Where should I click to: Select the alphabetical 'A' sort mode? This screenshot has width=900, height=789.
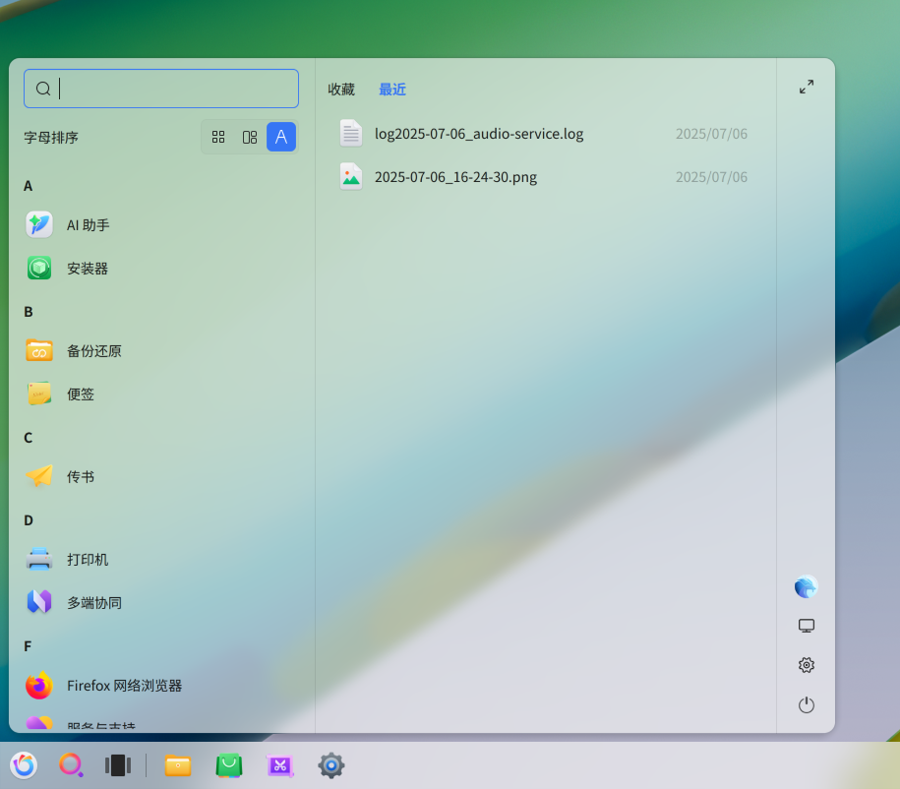[281, 137]
